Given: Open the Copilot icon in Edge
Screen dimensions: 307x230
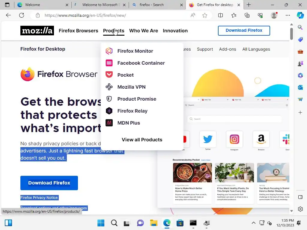Looking at the screenshot, I should (300, 15).
